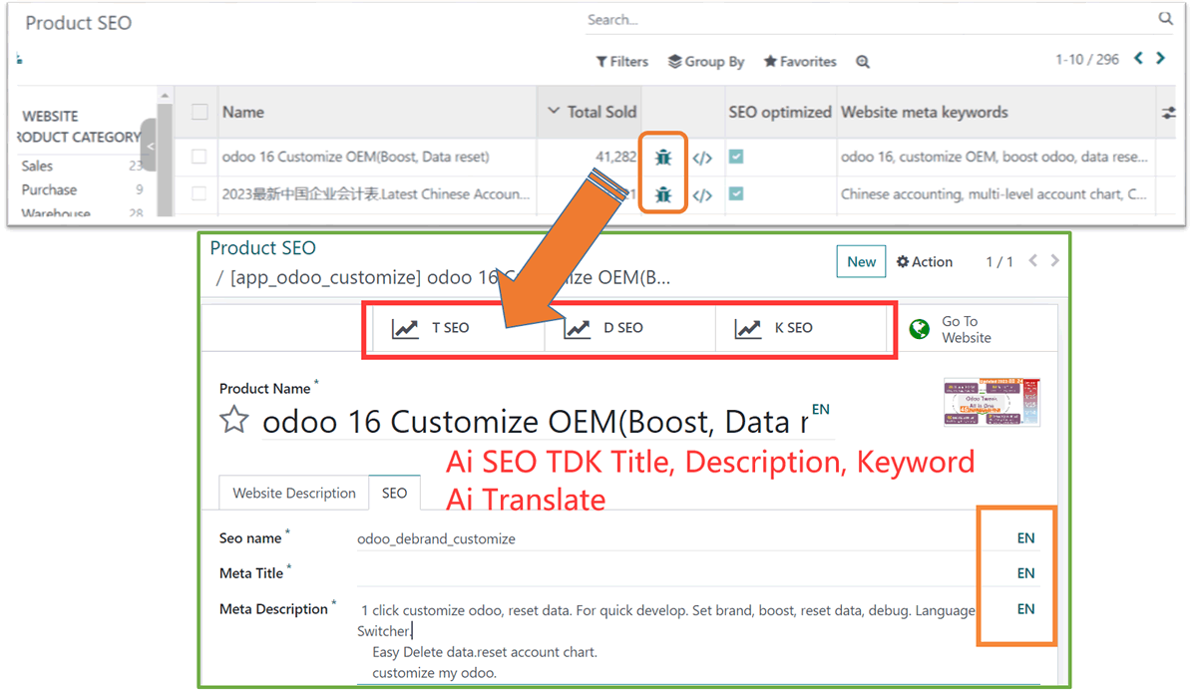Open the product image thumbnail

(992, 402)
